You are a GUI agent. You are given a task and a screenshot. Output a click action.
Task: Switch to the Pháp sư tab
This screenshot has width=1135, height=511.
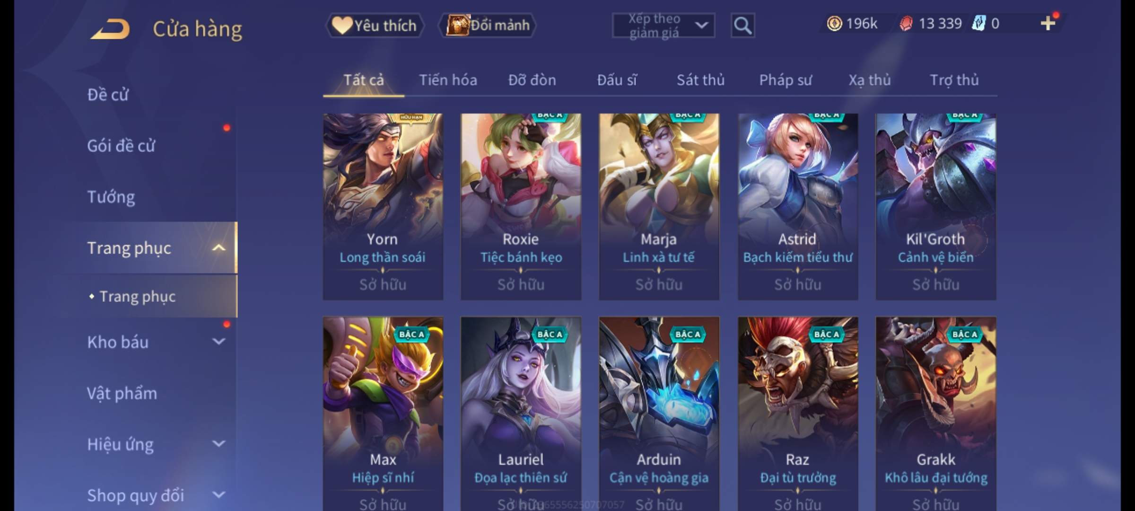pyautogui.click(x=786, y=80)
